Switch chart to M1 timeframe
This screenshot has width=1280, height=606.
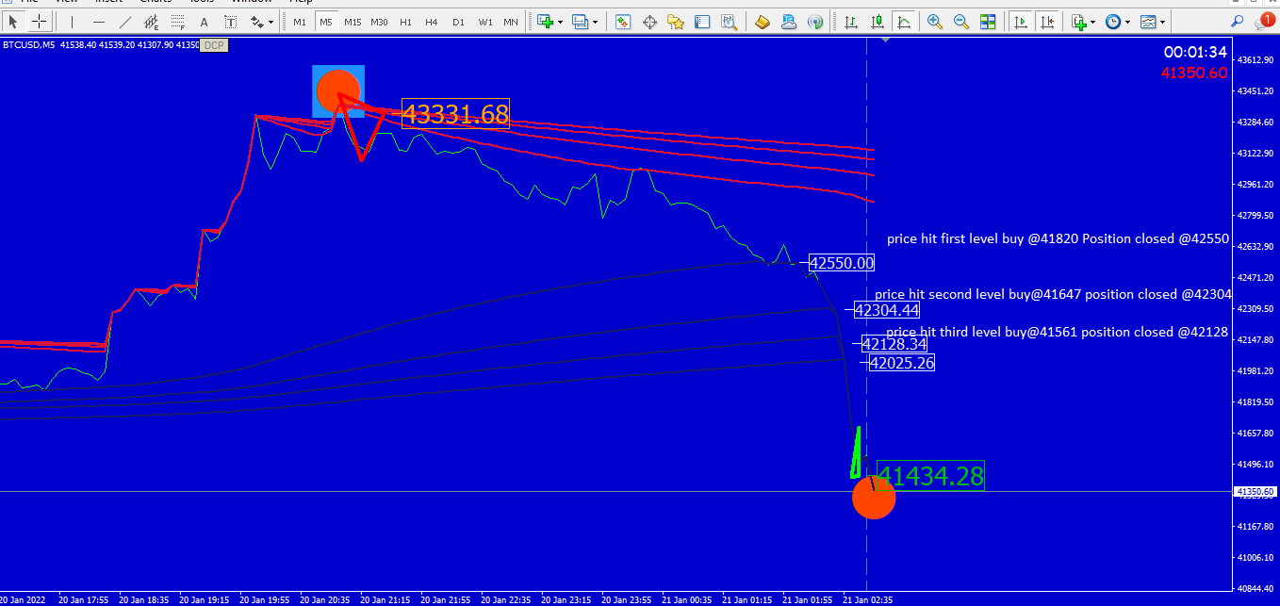coord(299,21)
